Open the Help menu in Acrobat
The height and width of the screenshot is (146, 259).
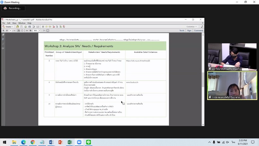(x=29, y=23)
